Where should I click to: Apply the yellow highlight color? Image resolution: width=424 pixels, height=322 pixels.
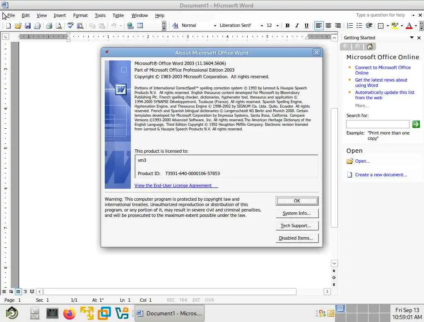click(395, 25)
